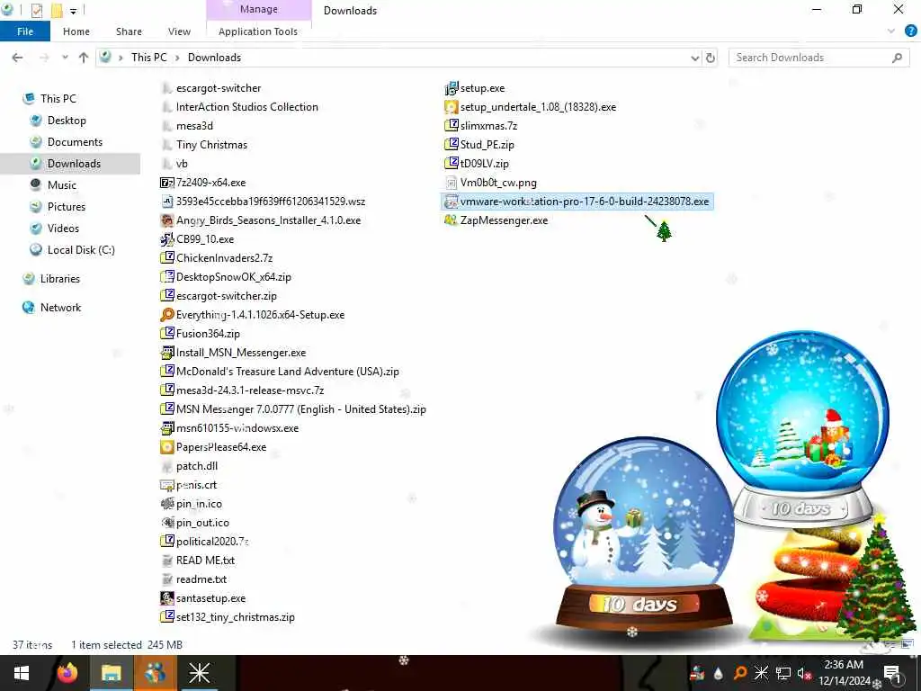Click the msn610155-windowsx.exe icon

(166, 428)
